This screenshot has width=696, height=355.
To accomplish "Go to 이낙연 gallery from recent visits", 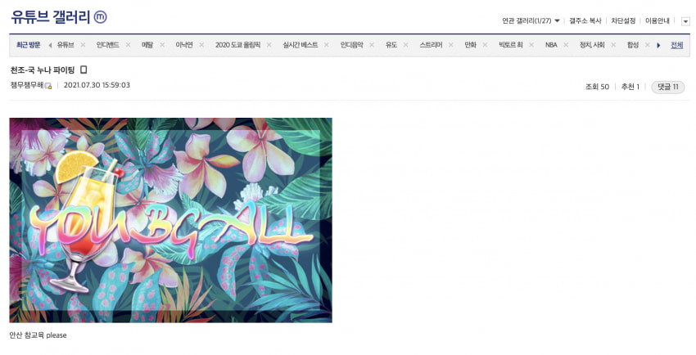I will pos(184,45).
